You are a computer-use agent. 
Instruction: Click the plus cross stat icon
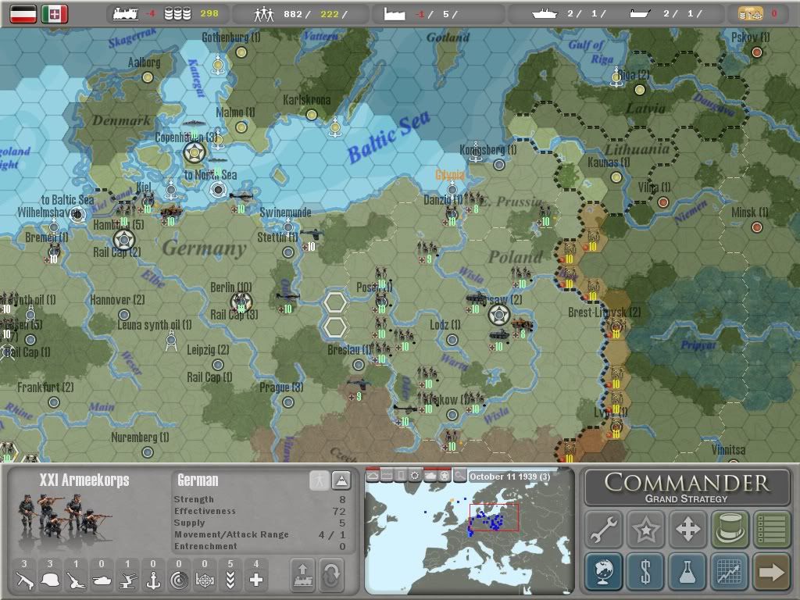[x=256, y=580]
